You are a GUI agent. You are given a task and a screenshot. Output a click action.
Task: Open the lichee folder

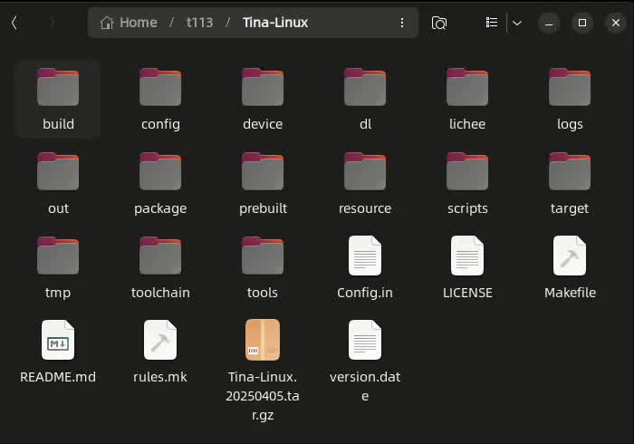click(x=467, y=88)
